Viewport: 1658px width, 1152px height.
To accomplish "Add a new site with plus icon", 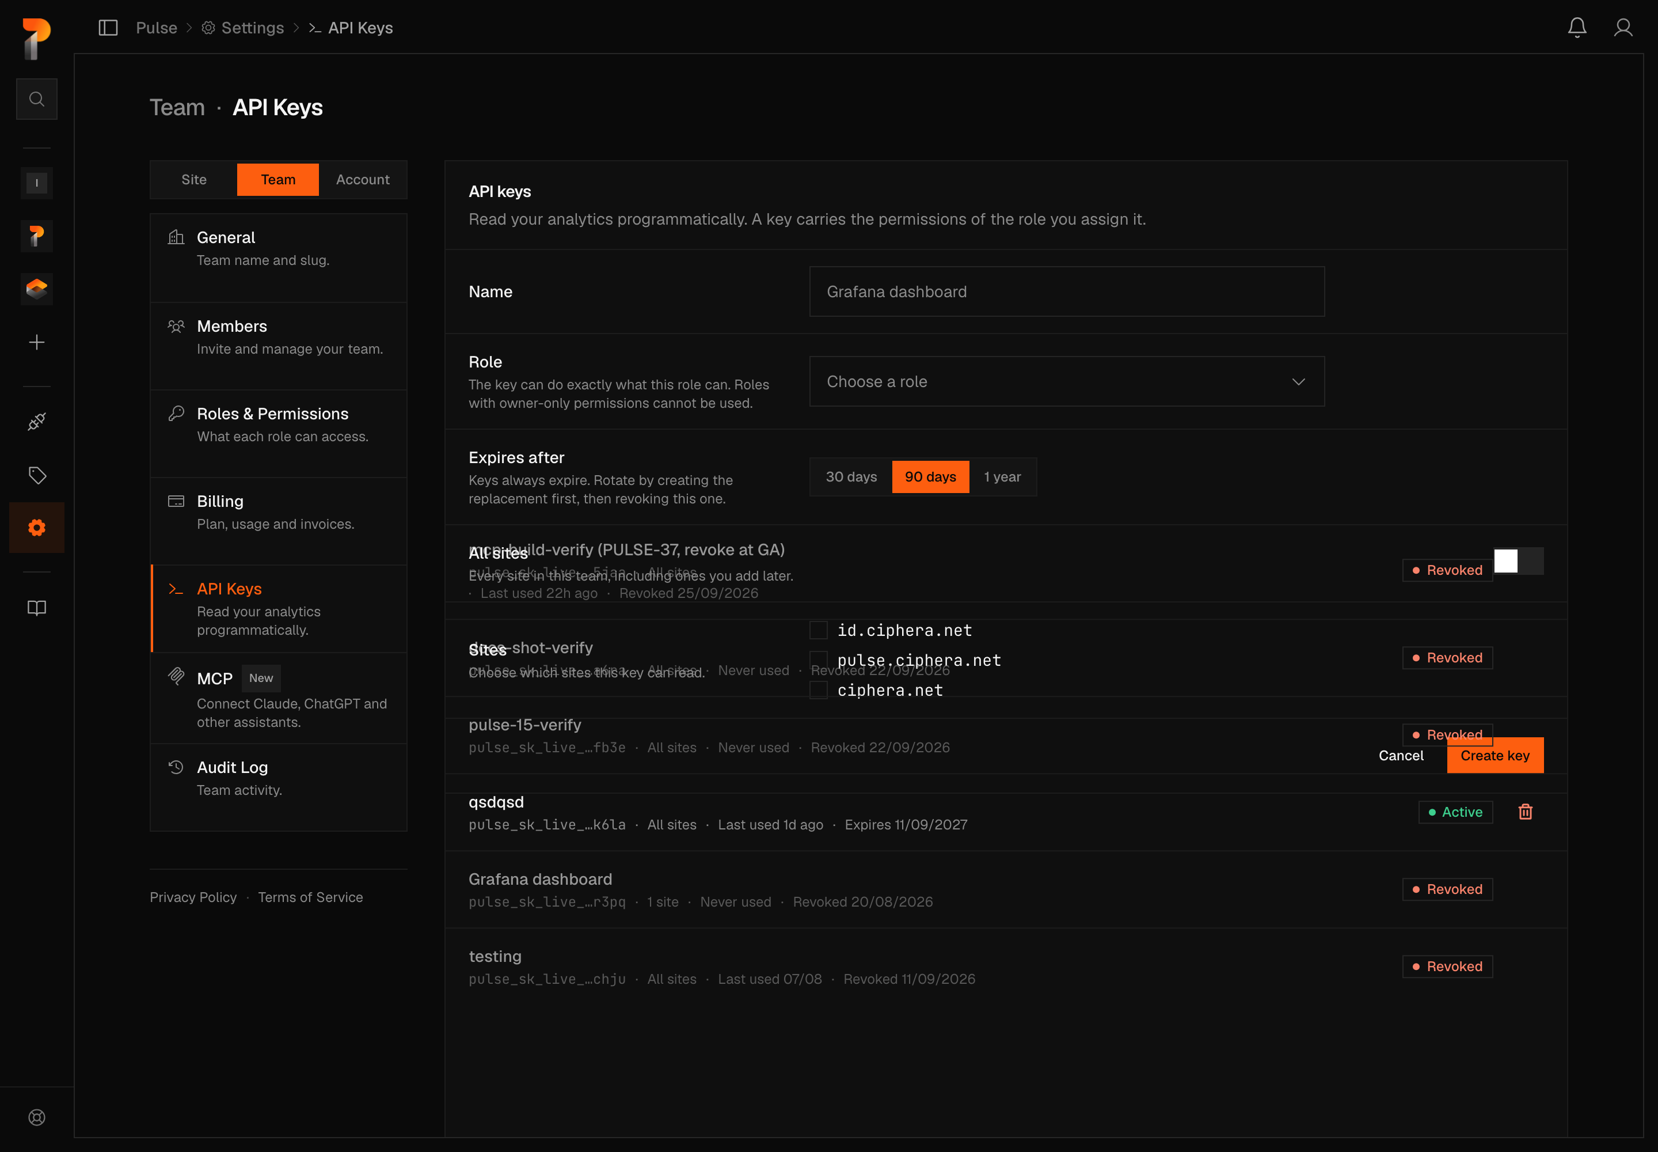I will coord(37,342).
